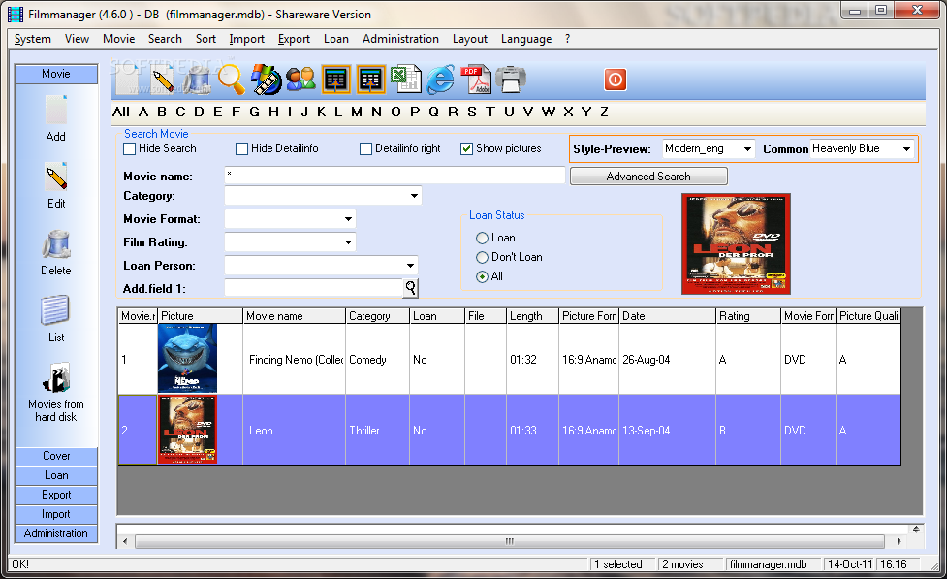Screen dimensions: 947x579
Task: Click the Windows media filmstrip toolbar icon
Action: (x=267, y=80)
